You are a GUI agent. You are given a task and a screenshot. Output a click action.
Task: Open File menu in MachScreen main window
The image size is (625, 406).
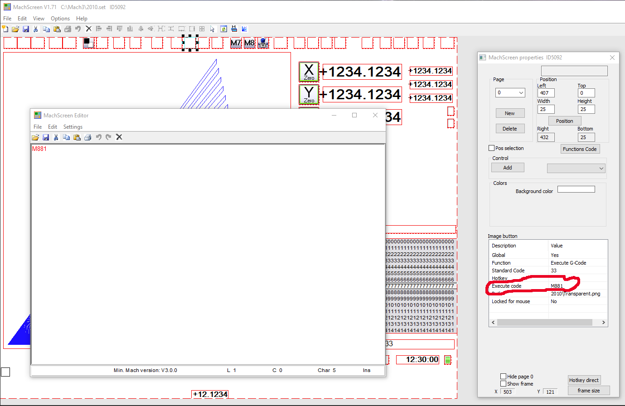point(7,19)
